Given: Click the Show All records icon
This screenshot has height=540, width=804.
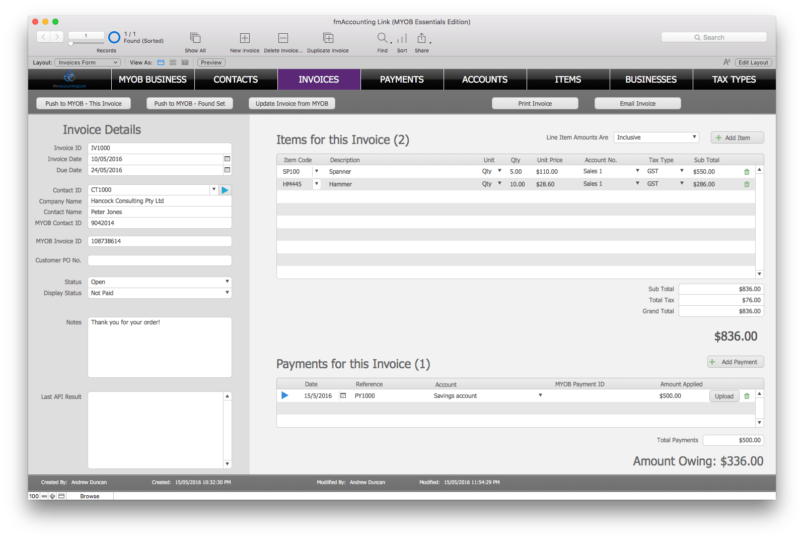Looking at the screenshot, I should [195, 38].
